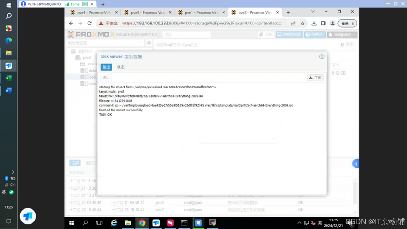Click the remote taskbar search icon
The image size is (407, 229).
(85, 223)
